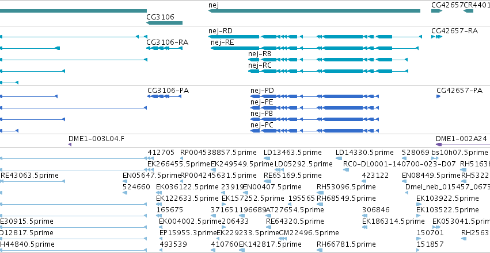Click the nej-PE coding sequence
The image size is (490, 253).
pos(315,108)
